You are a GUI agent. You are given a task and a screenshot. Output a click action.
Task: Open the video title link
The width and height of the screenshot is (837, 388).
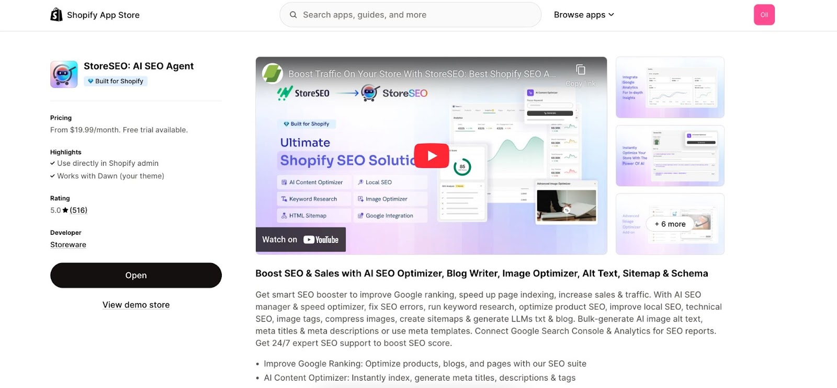422,74
